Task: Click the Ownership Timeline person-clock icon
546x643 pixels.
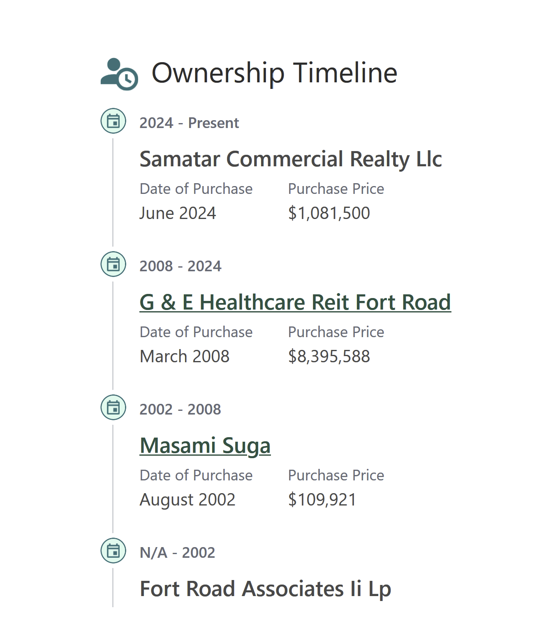Action: pos(119,74)
